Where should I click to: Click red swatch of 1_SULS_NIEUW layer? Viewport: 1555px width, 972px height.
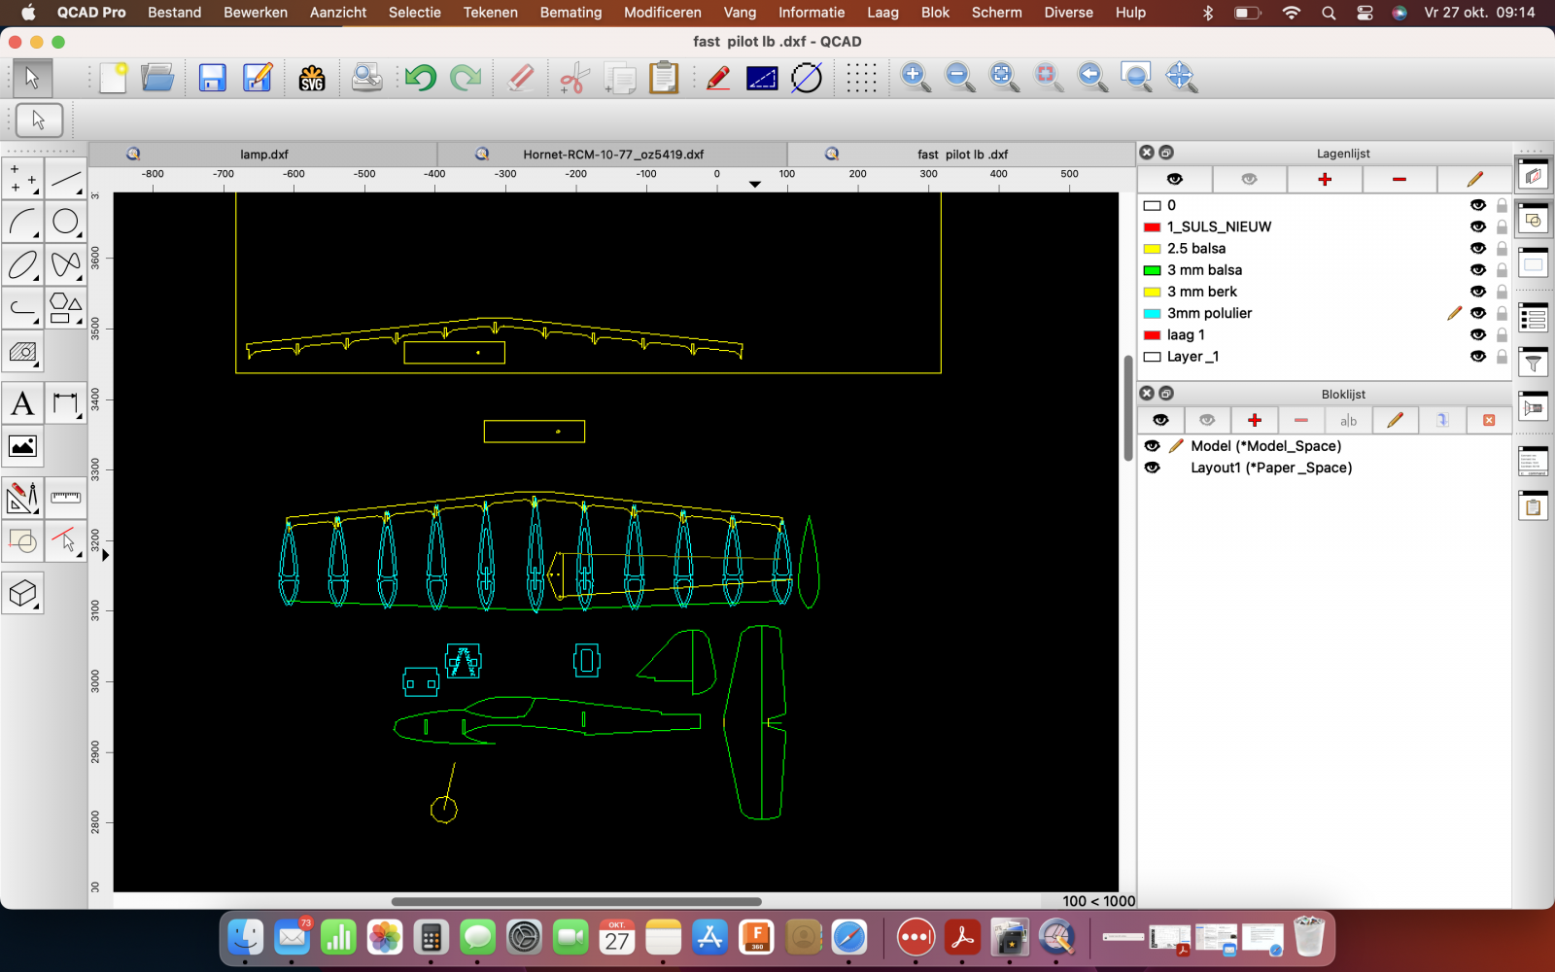[x=1153, y=226]
